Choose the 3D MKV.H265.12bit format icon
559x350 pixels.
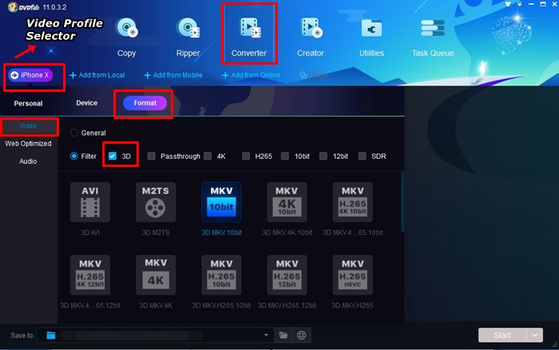(x=287, y=275)
